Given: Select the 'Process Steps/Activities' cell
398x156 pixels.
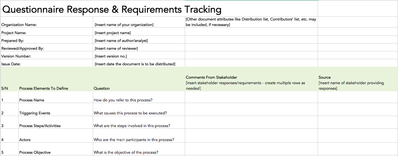Looking at the screenshot, I should point(56,123).
